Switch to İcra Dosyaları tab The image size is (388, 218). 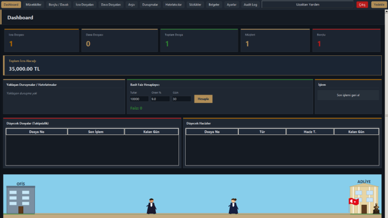click(x=85, y=4)
